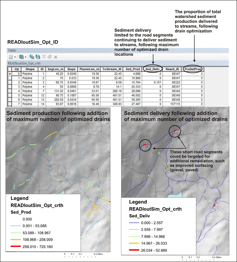The width and height of the screenshot is (237, 262).
Task: Click the ProDelProp column header
Action: pyautogui.click(x=193, y=69)
